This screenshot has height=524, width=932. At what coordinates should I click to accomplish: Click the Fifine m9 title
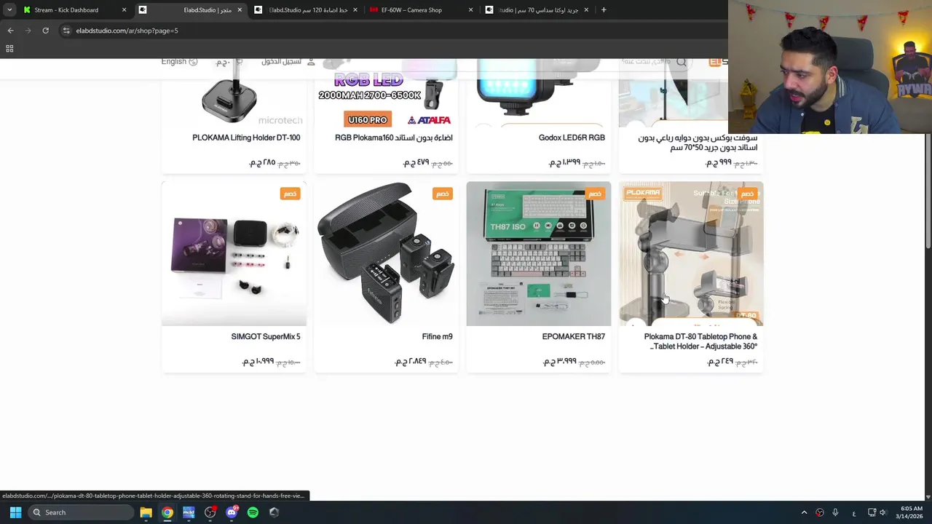tap(437, 337)
